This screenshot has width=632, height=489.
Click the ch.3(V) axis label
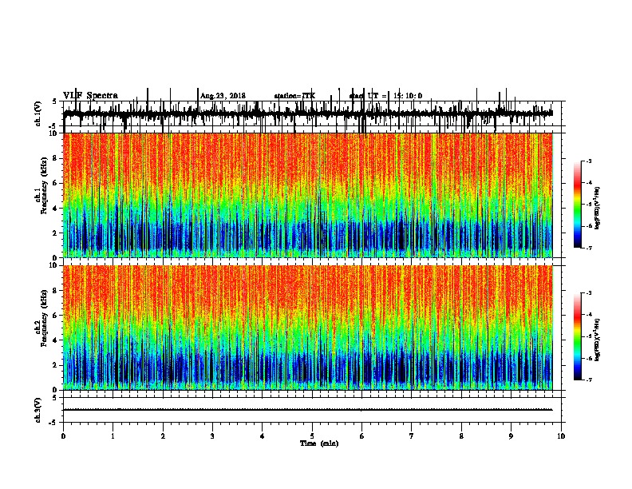point(38,410)
